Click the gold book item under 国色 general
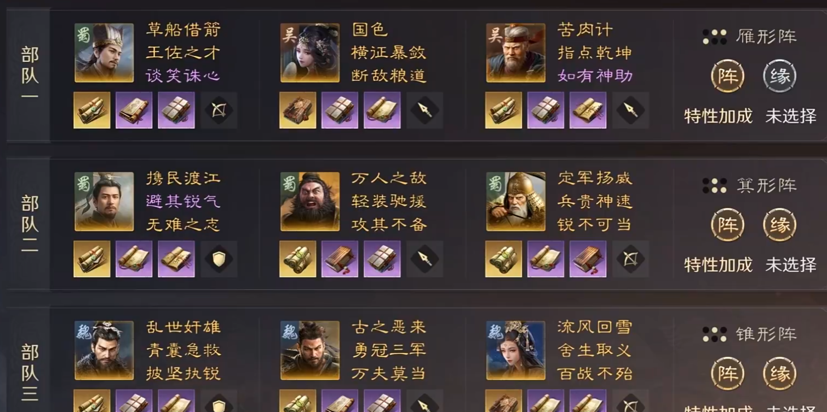Image resolution: width=827 pixels, height=412 pixels. (x=298, y=110)
